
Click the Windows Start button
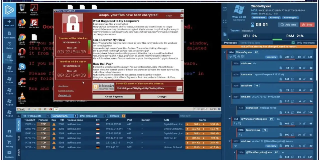pyautogui.click(x=21, y=109)
